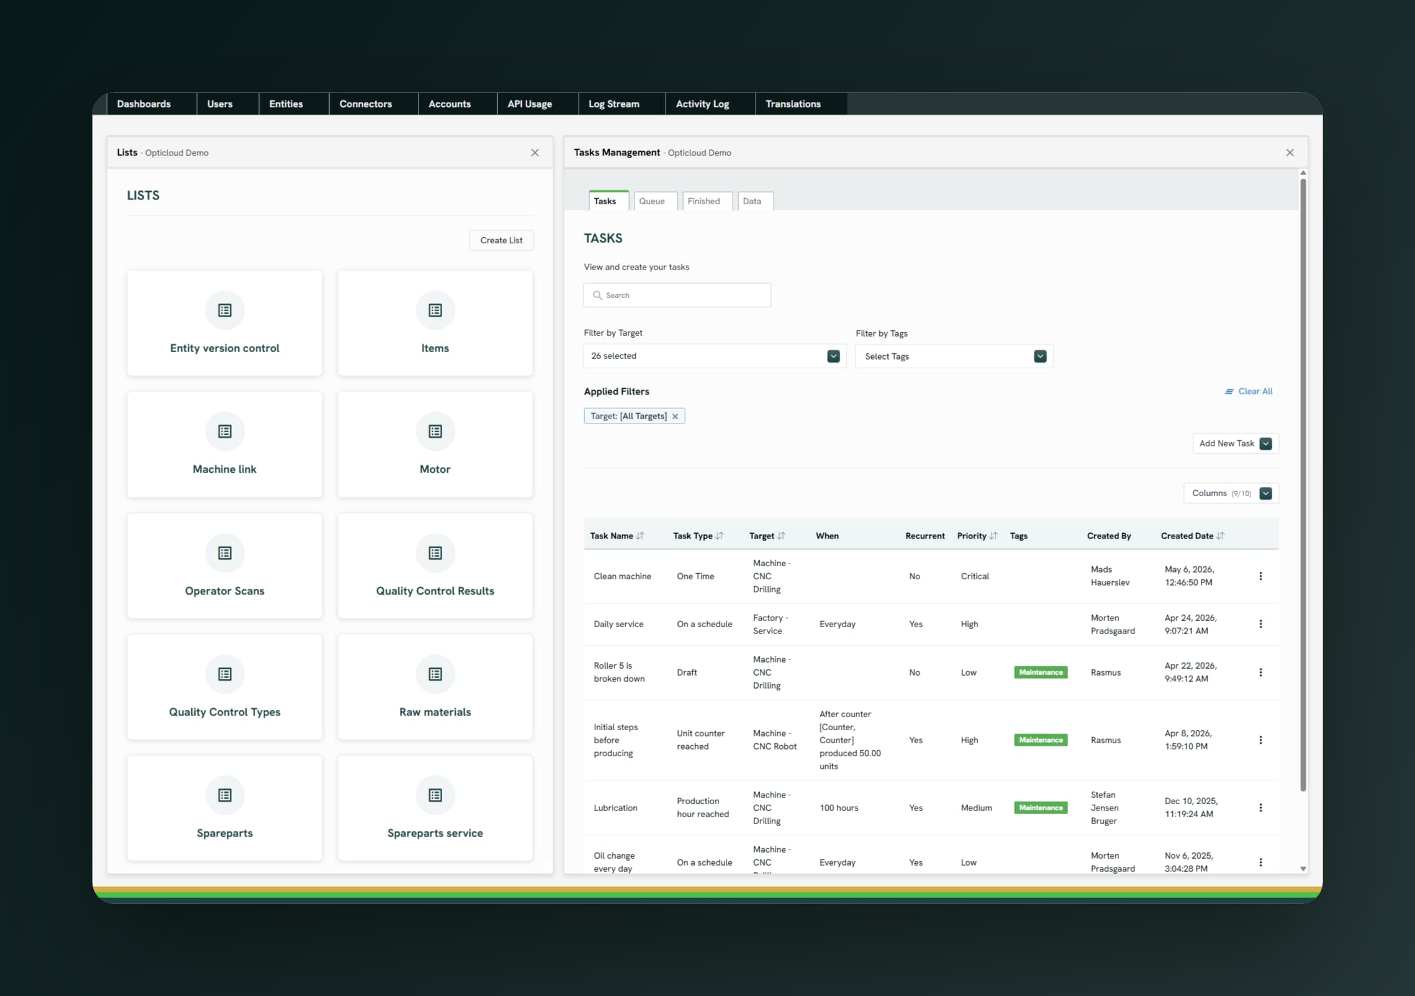
Task: Expand the Filter by Target dropdown
Action: 833,356
